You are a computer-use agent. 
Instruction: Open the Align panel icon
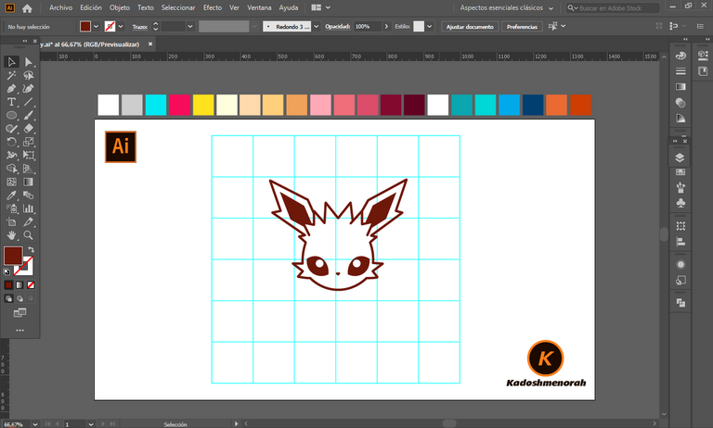[681, 242]
